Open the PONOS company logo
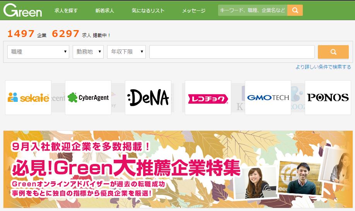Screen dimensions: 355x211 pyautogui.click(x=328, y=98)
